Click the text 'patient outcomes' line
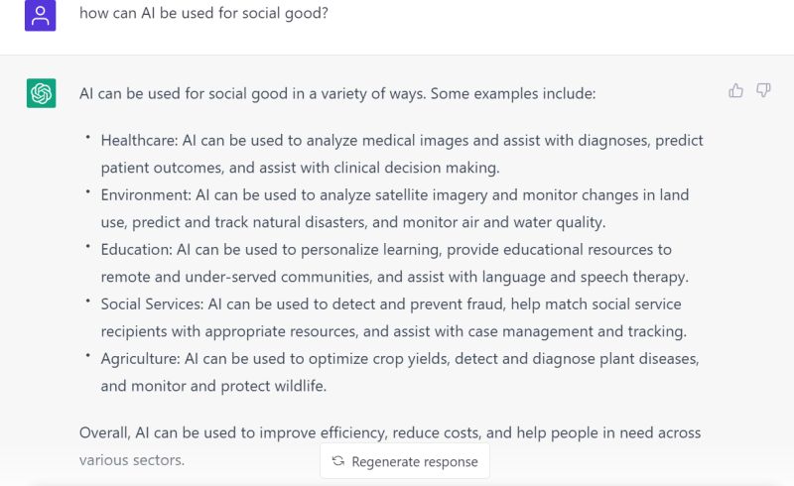The image size is (794, 486). (x=301, y=168)
